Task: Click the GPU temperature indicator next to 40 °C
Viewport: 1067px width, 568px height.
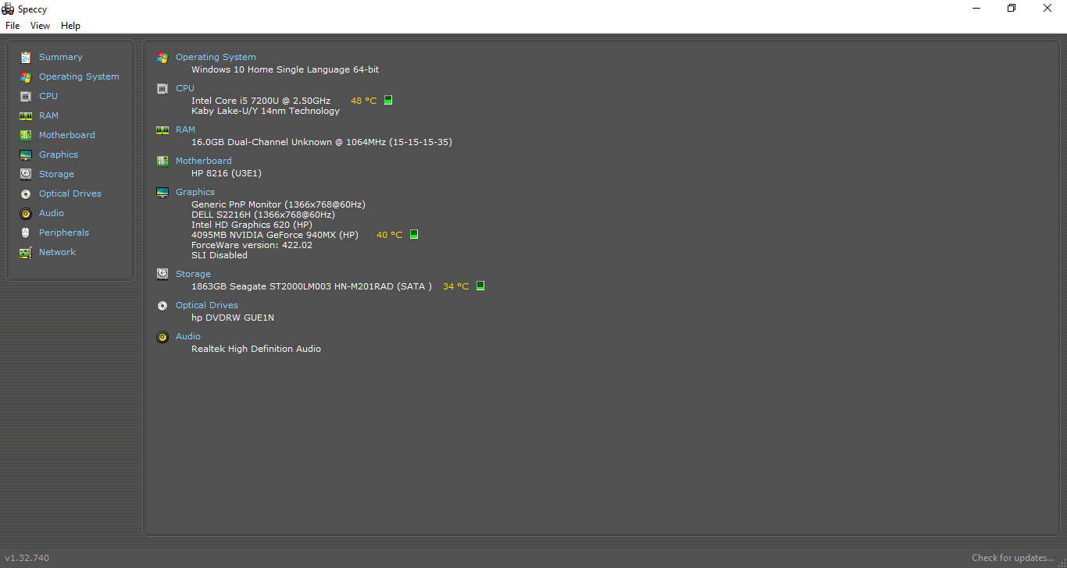Action: click(x=414, y=235)
